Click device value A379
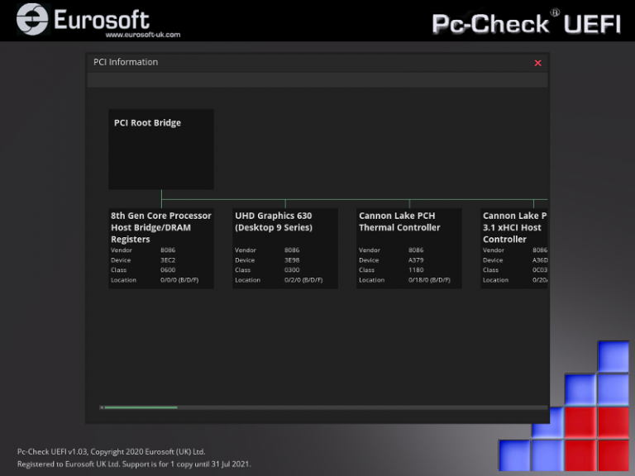The height and width of the screenshot is (476, 635). coord(416,259)
